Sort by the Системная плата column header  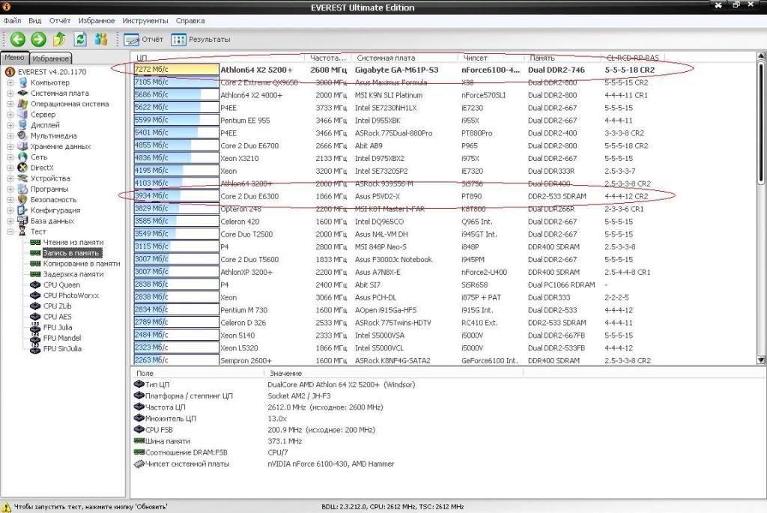[x=404, y=58]
